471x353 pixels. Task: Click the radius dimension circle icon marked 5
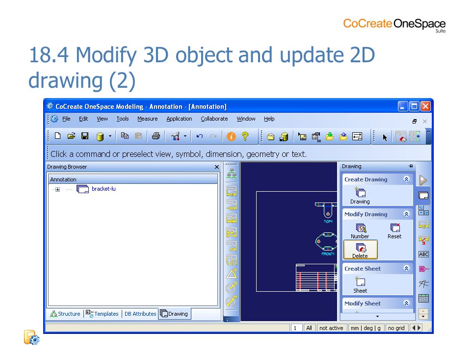point(231,288)
